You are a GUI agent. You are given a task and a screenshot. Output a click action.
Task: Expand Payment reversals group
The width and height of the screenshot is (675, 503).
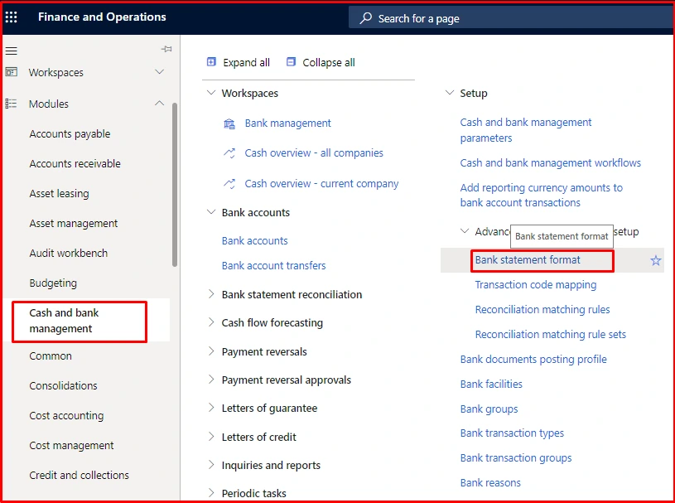tap(211, 351)
